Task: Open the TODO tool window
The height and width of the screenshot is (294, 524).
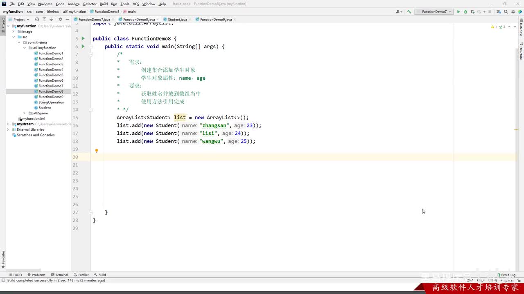Action: pos(15,275)
